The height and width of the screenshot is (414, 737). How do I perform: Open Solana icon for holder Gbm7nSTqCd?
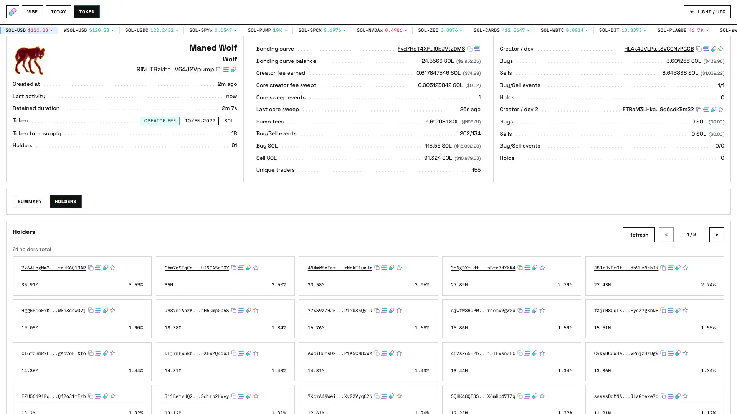pos(241,268)
